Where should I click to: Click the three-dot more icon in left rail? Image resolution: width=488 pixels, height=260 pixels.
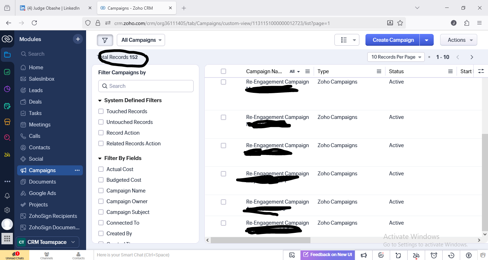(x=7, y=181)
